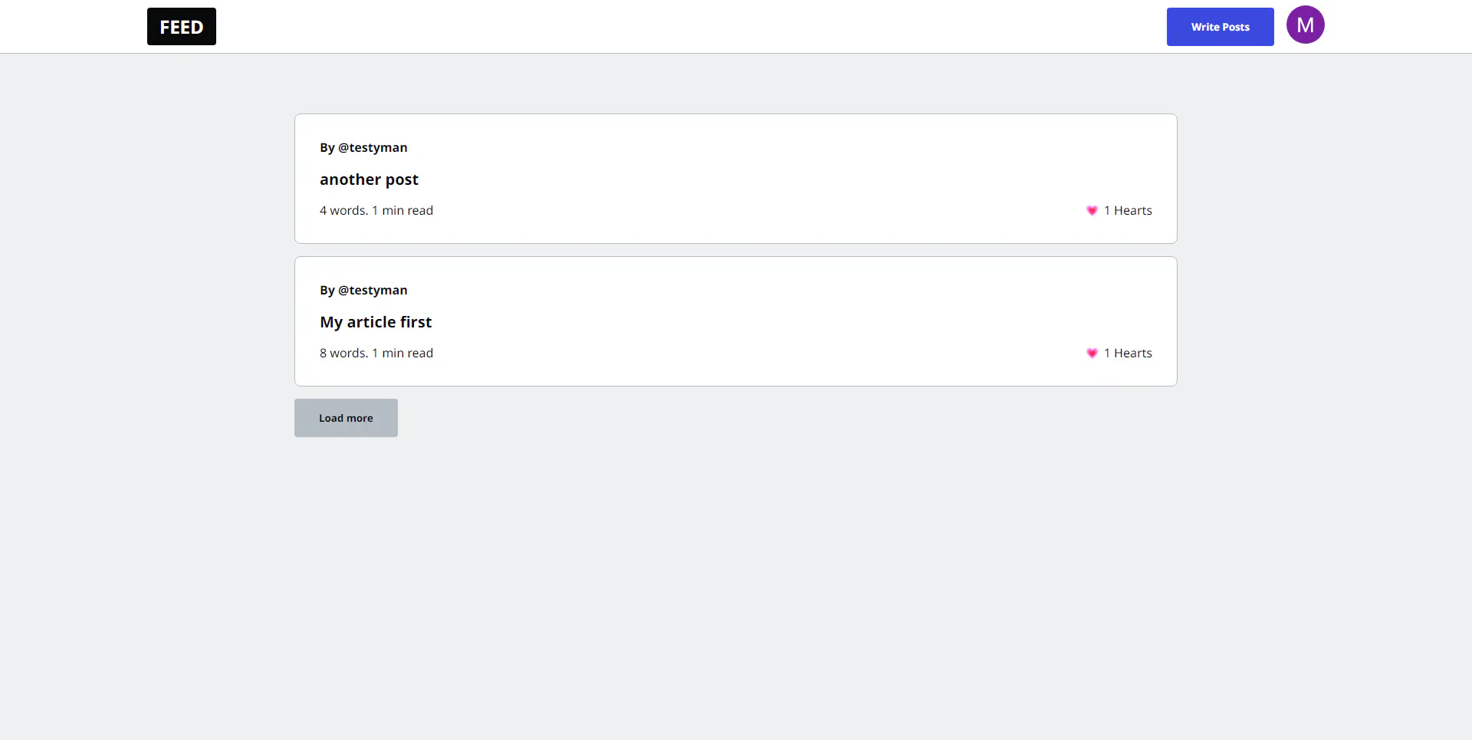Click the Write Posts button
1472x740 pixels.
[1219, 26]
